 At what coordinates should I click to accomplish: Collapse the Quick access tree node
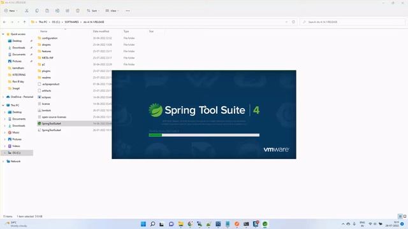(3, 34)
